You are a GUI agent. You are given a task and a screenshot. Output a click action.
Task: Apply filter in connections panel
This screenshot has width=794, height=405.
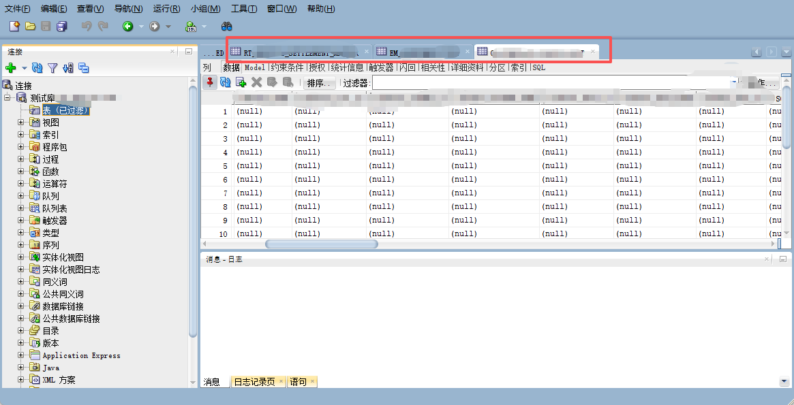52,68
